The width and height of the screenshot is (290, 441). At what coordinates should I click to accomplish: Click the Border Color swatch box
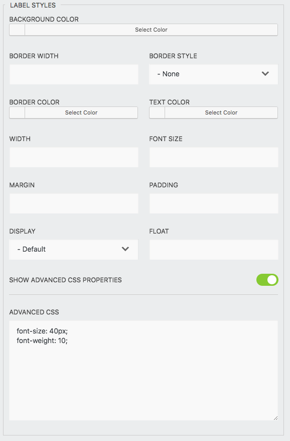[16, 113]
